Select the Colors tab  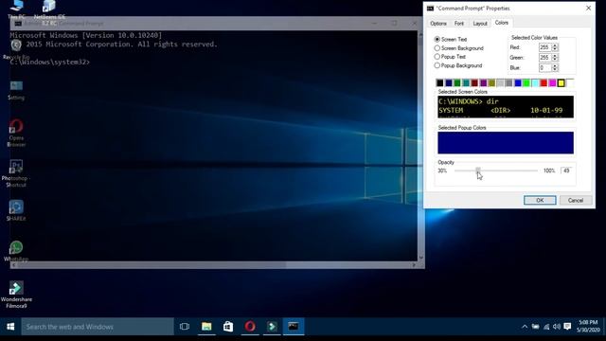coord(502,23)
